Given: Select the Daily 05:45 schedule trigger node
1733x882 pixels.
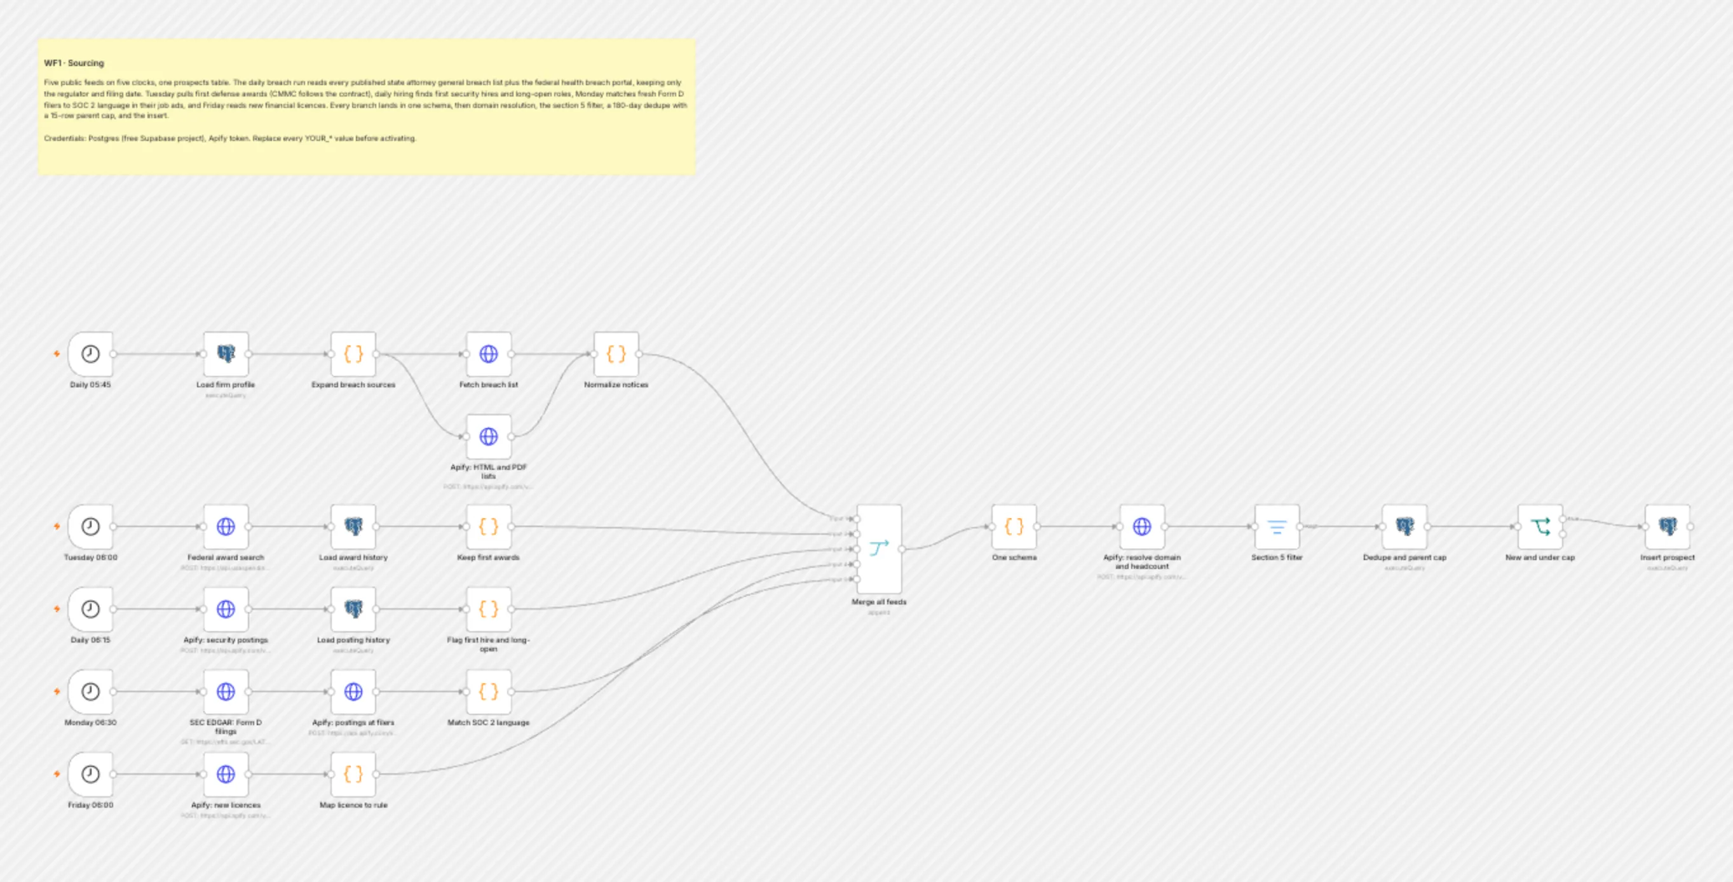Looking at the screenshot, I should coord(90,354).
